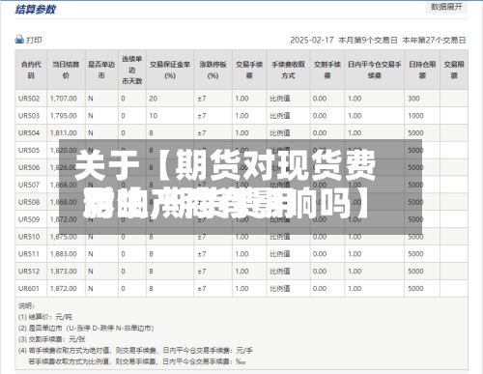Click the 日内平今仓交易手续费 column header

pos(375,70)
